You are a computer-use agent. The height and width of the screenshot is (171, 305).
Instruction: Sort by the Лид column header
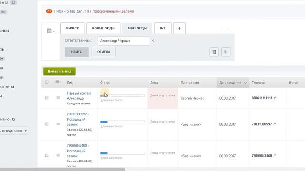pos(70,82)
